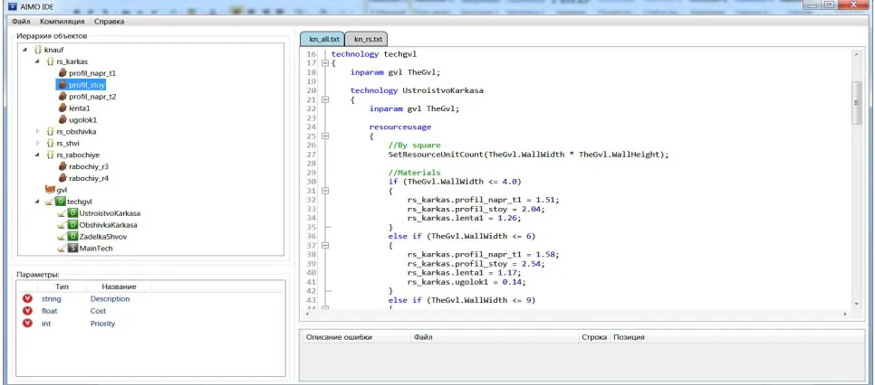Fold if block at line 31

coord(325,191)
